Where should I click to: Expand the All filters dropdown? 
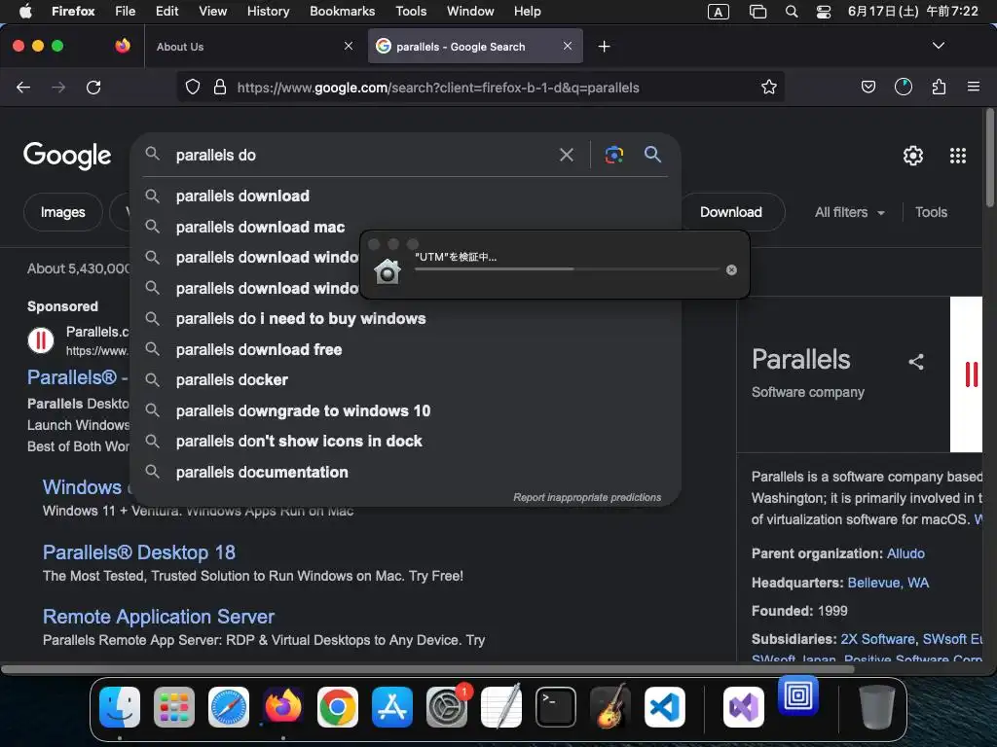tap(849, 212)
